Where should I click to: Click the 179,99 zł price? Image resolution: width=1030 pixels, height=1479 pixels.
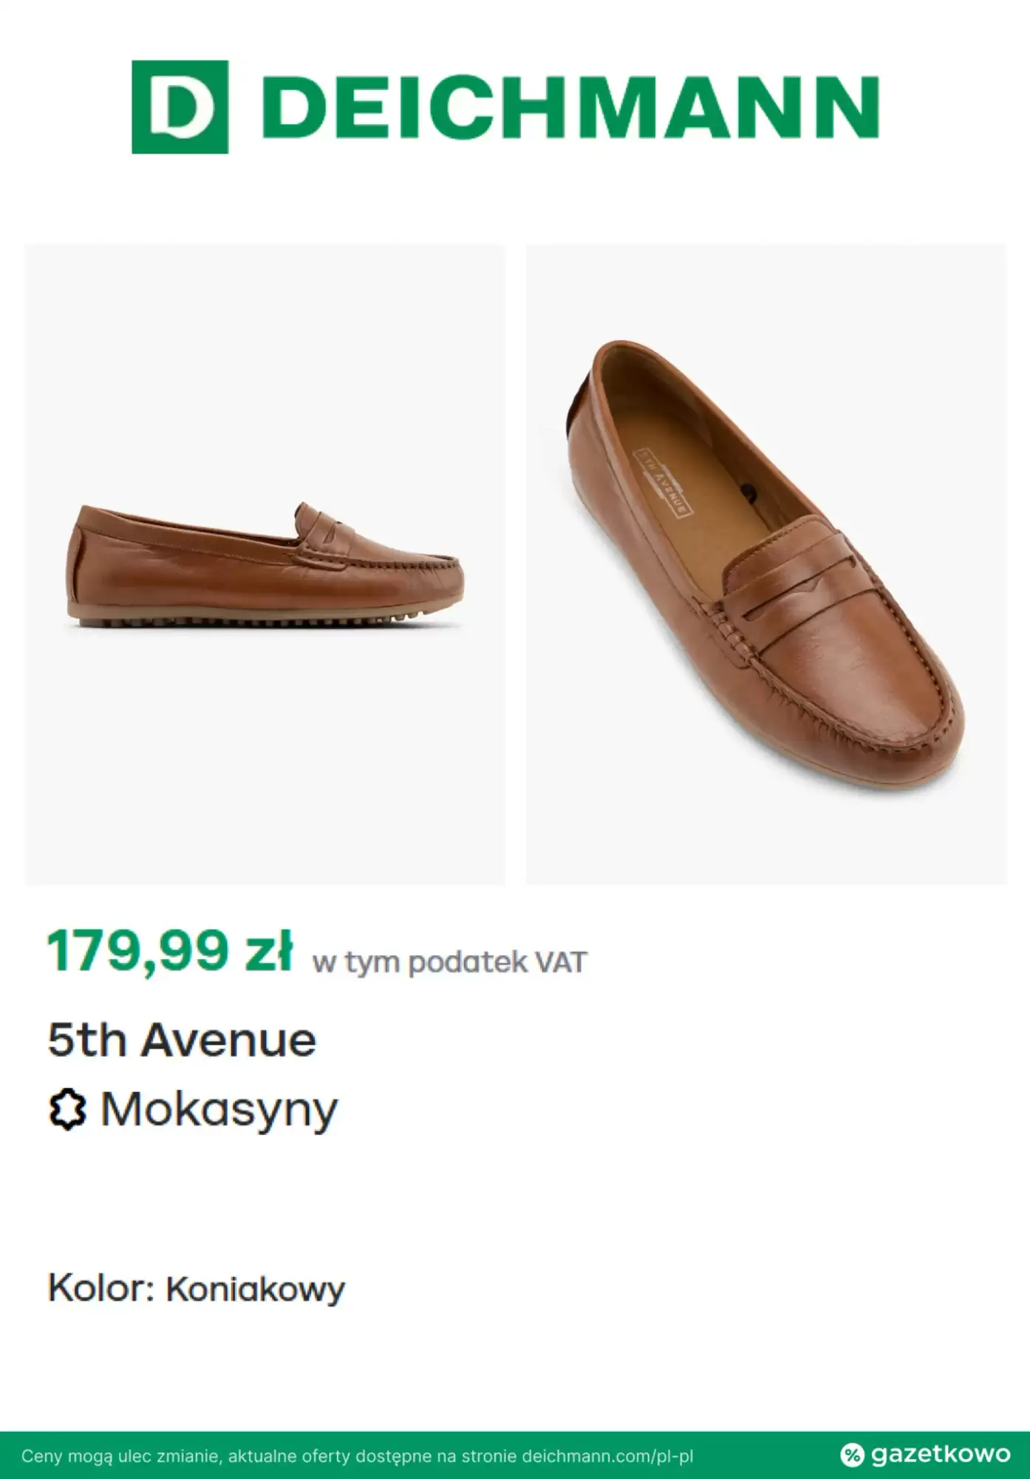click(170, 951)
